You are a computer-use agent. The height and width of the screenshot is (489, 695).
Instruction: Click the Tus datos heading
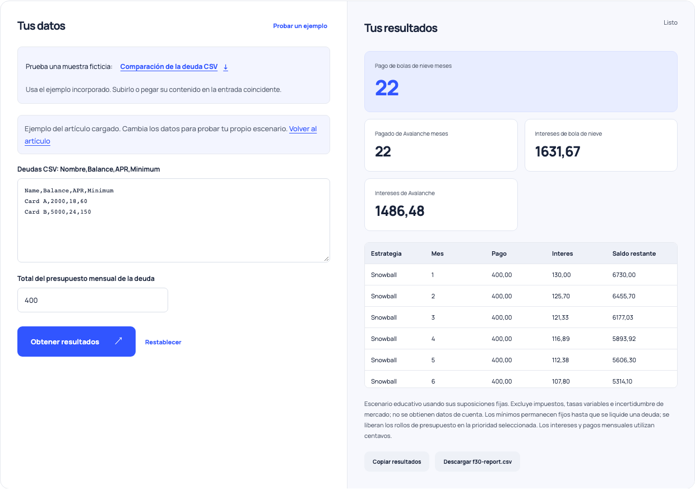coord(41,26)
